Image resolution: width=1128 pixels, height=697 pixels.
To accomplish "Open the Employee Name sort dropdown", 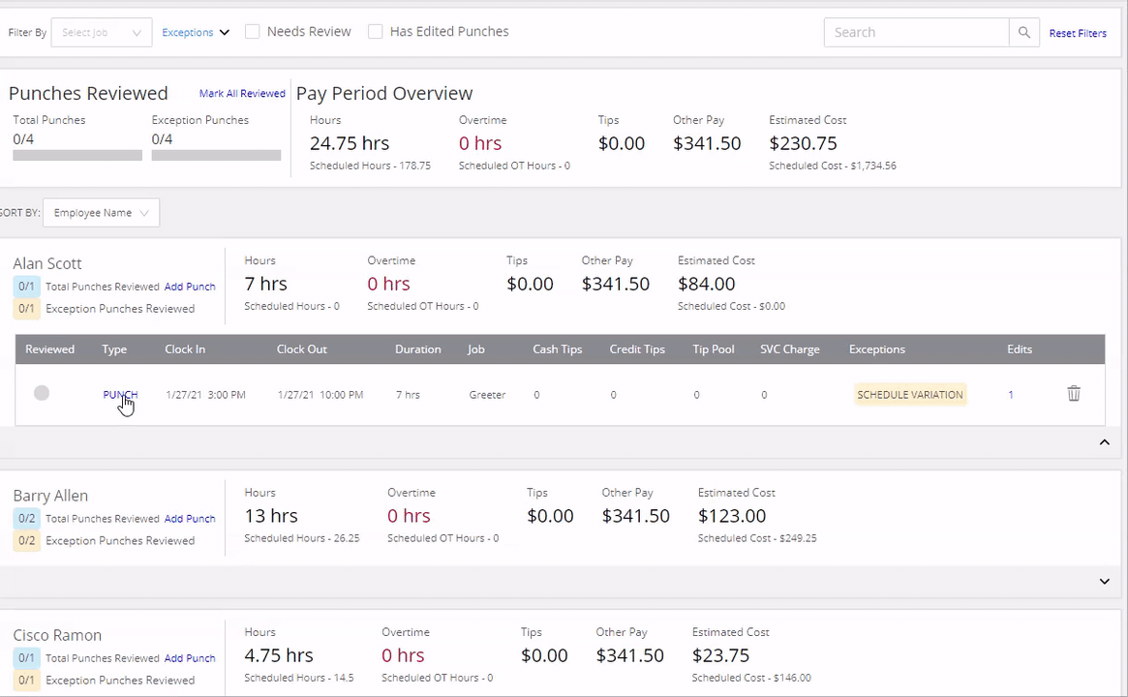I will pyautogui.click(x=102, y=213).
